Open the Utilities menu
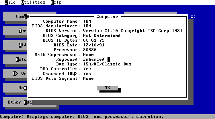Viewport: 215px width, 119px height. coord(33,2)
